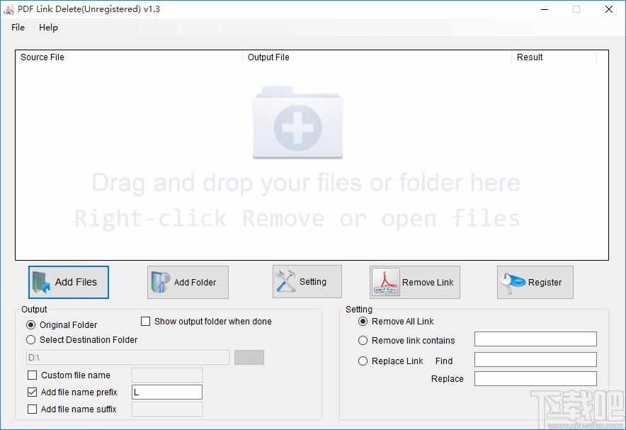Click the Result column header
This screenshot has width=626, height=430.
[554, 57]
